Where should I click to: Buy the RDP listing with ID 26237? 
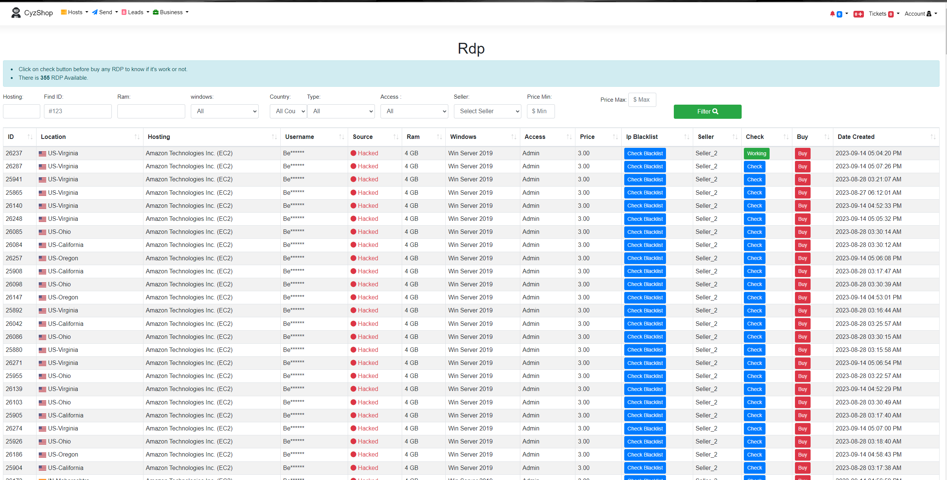pyautogui.click(x=802, y=153)
